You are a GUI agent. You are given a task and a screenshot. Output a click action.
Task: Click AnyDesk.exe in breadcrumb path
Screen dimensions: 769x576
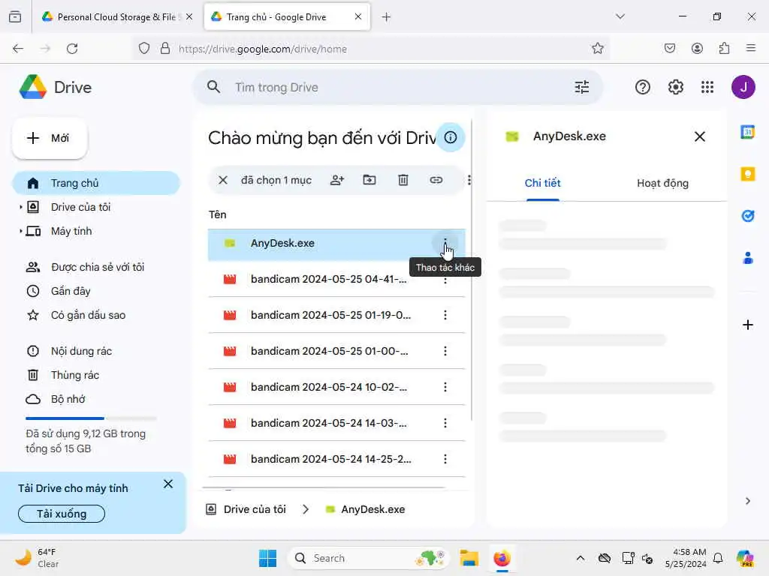(x=372, y=509)
